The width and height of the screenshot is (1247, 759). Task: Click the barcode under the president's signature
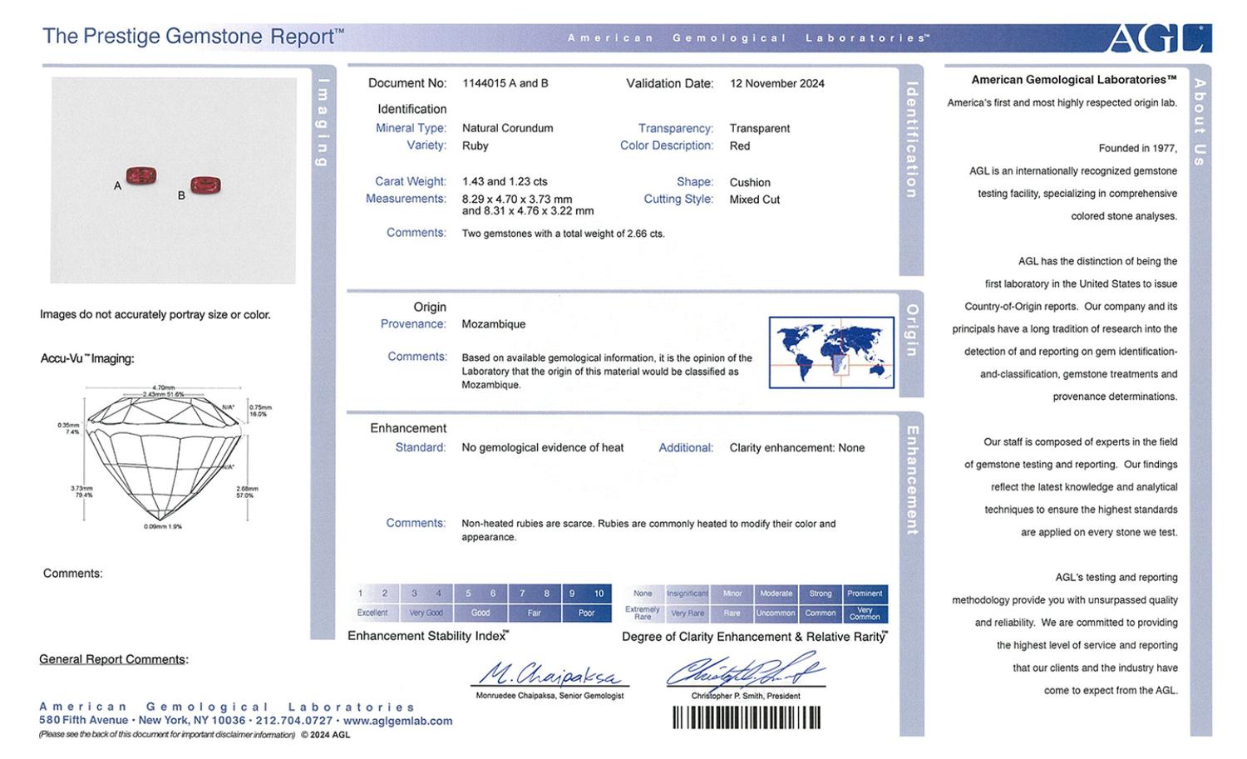click(746, 717)
